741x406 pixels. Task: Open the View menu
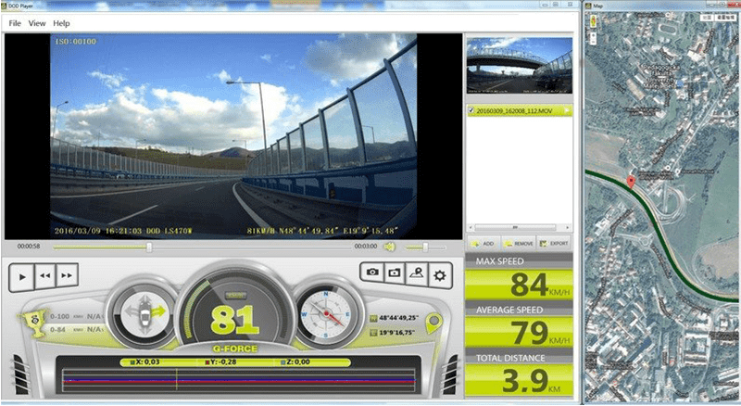click(36, 22)
